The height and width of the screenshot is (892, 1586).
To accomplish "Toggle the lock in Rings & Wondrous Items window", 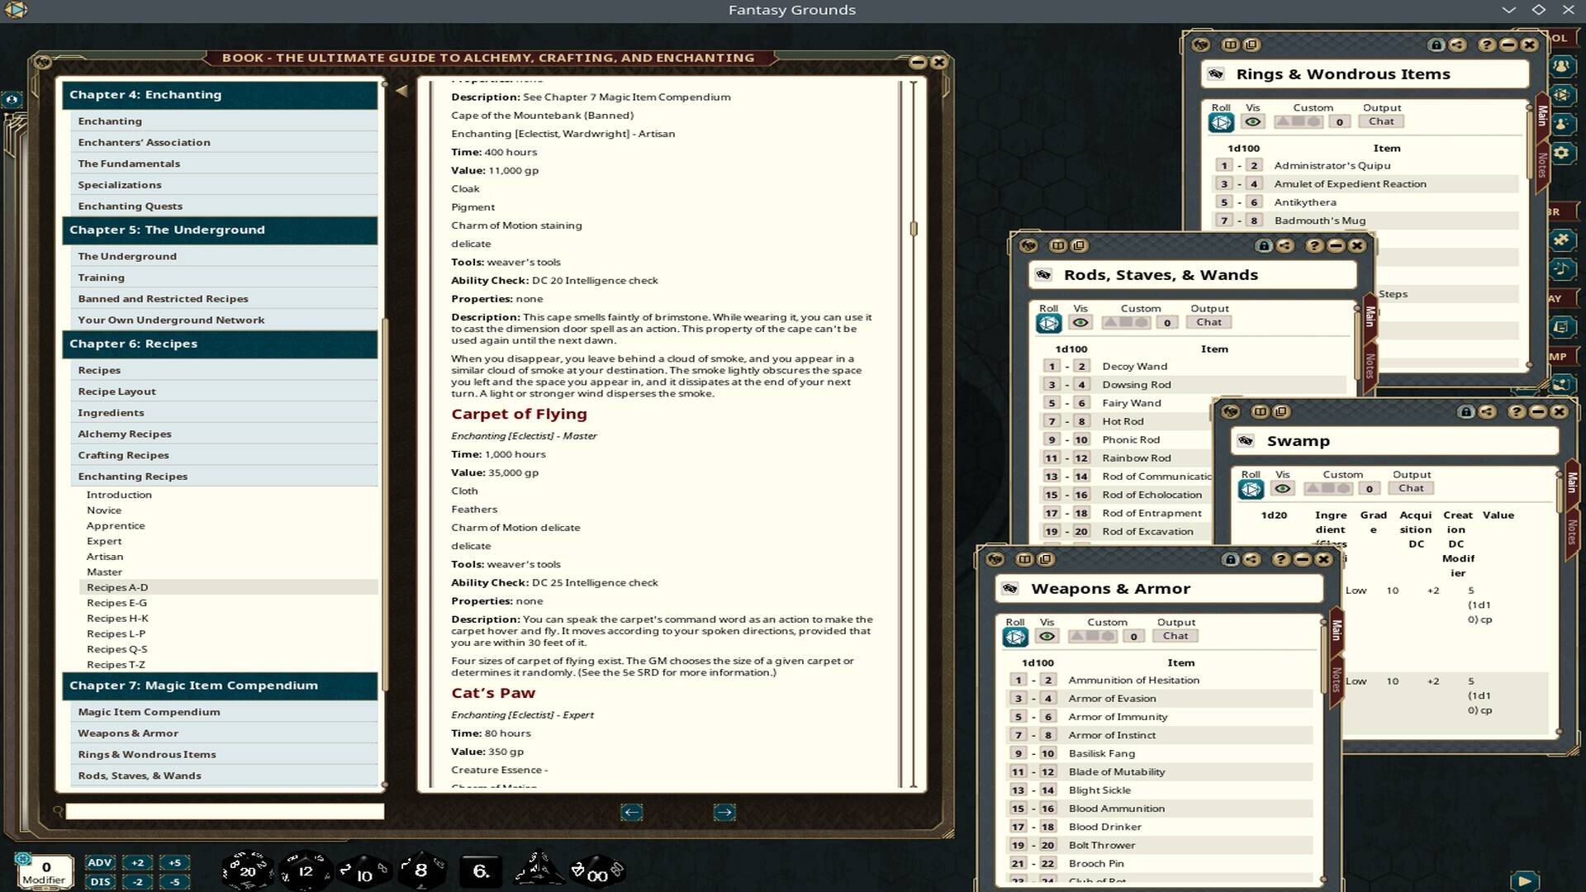I will pos(1436,45).
